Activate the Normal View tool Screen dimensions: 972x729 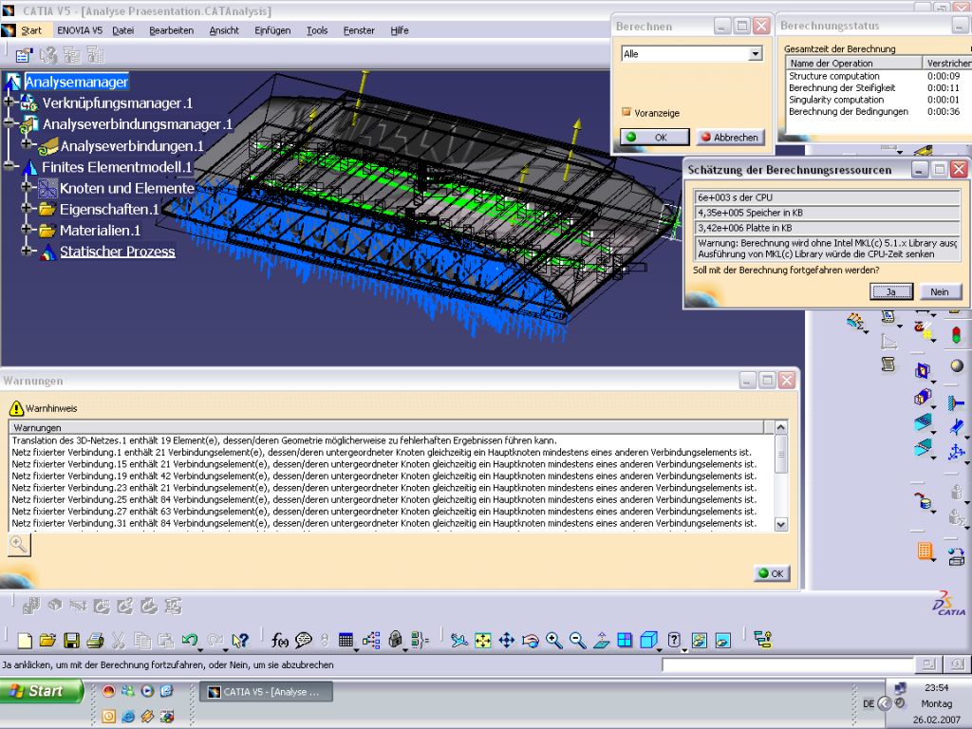601,641
